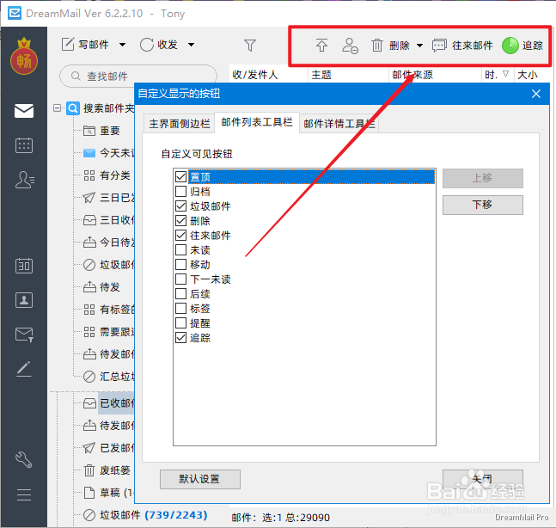This screenshot has width=556, height=528.
Task: Open the mail filter envelope icon in sidebar
Action: (x=24, y=335)
